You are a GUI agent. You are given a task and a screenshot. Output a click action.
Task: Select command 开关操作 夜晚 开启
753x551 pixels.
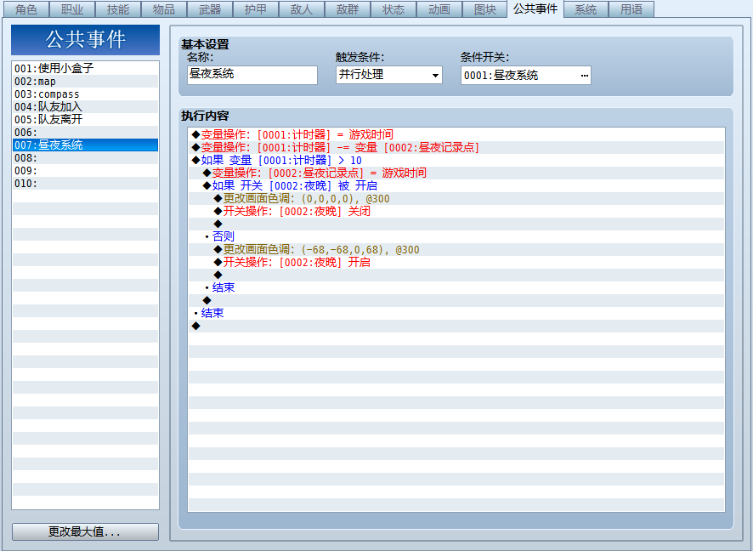coord(456,262)
